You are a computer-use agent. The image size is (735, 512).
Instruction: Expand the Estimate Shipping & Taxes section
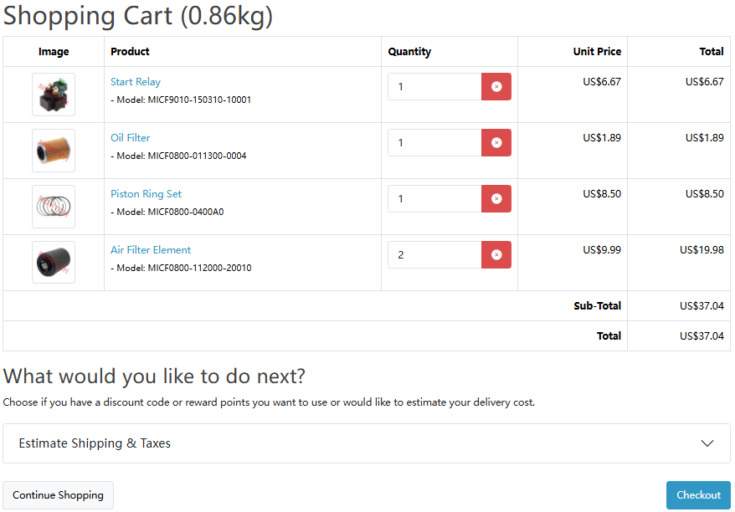tap(367, 443)
